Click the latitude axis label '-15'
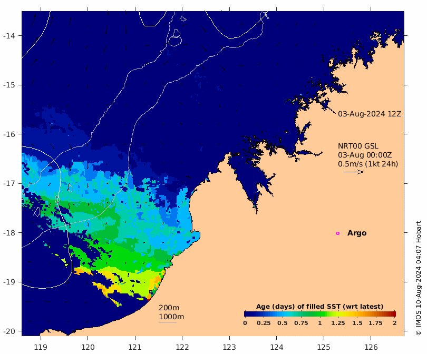Viewport: 427px width, 354px height. pos(9,85)
